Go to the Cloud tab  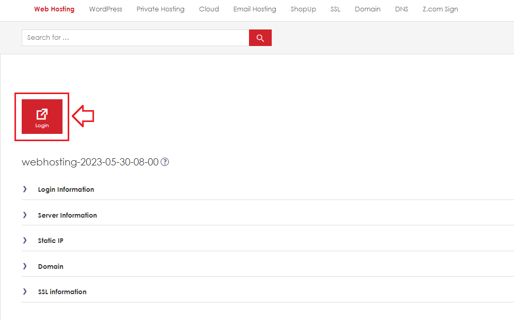coord(209,9)
